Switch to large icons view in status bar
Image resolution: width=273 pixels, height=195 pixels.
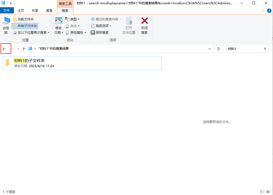point(268,192)
